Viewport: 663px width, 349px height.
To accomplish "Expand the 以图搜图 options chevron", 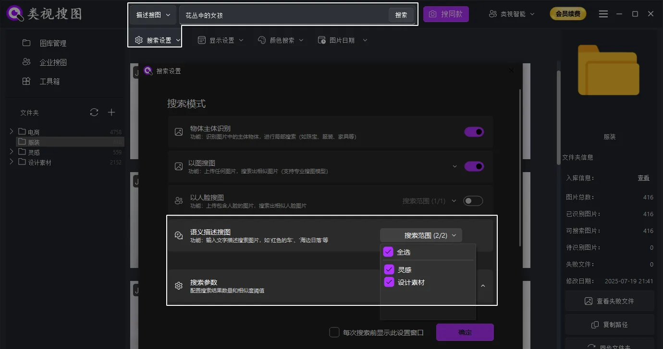I will (x=454, y=166).
